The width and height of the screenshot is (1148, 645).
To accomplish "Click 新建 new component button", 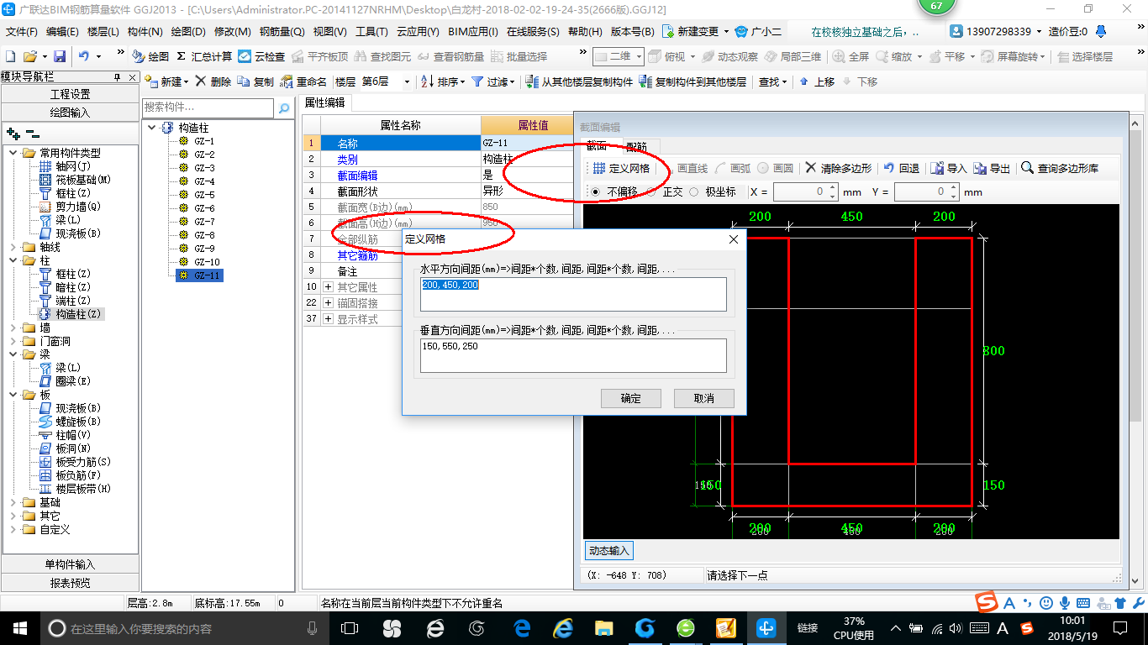I will tap(166, 81).
